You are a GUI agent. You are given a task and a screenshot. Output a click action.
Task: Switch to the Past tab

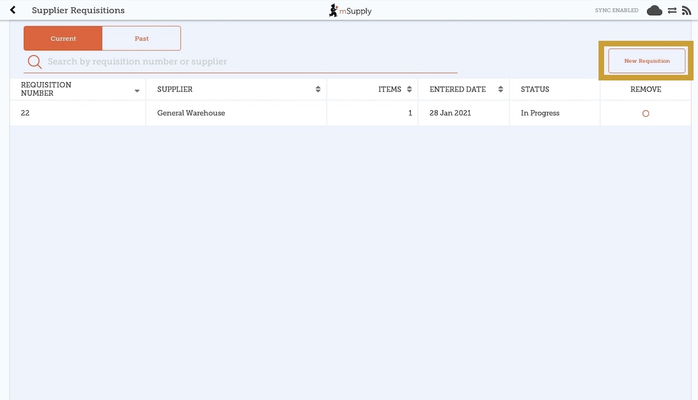141,39
